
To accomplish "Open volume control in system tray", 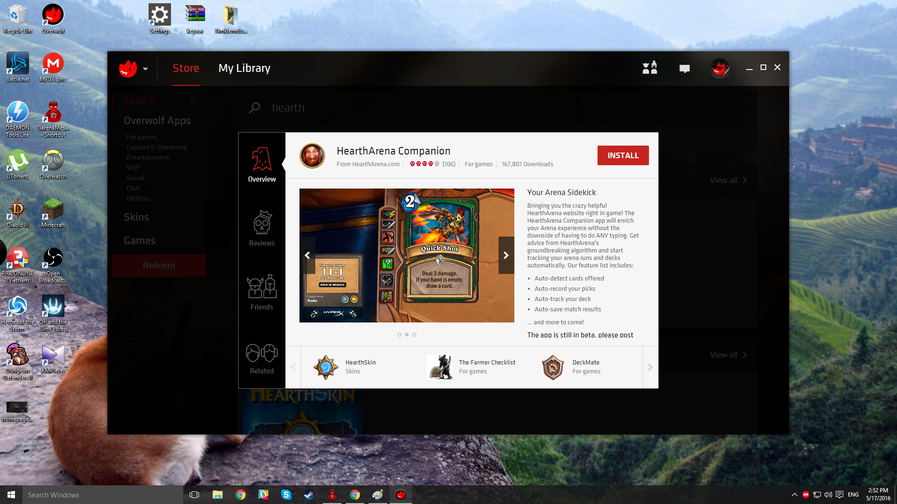I will tap(828, 495).
